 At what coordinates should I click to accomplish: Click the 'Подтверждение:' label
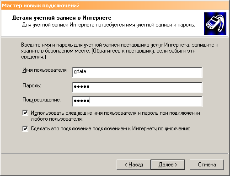42,100
